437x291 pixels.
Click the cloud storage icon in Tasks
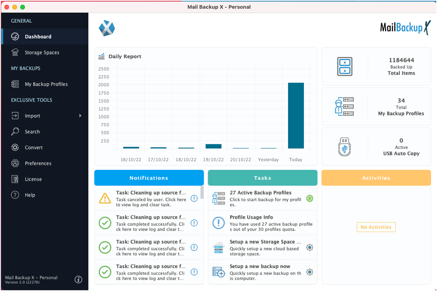click(x=218, y=248)
